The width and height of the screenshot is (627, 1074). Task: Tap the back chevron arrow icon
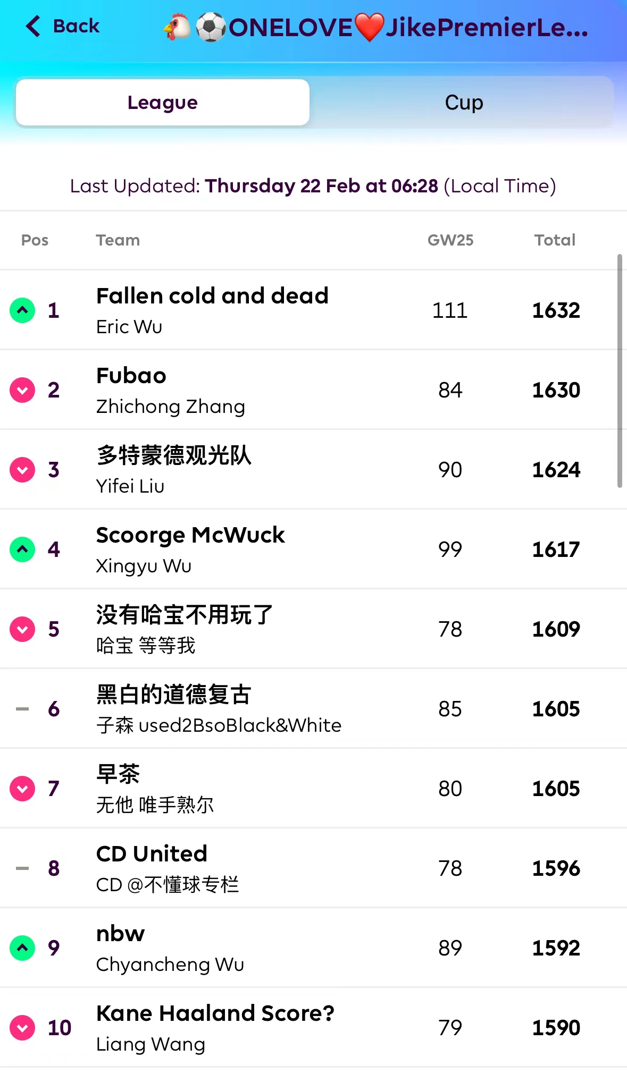(x=33, y=26)
